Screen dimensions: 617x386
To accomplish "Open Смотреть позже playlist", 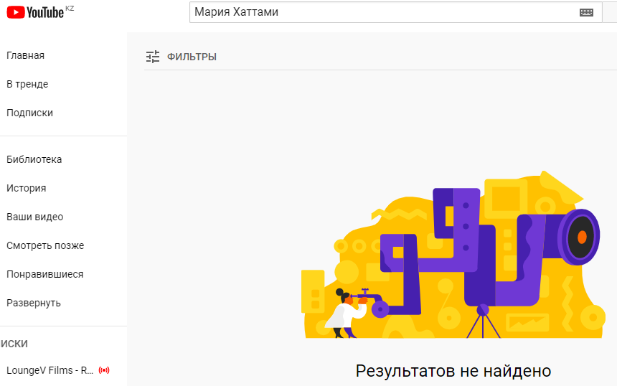I will 45,245.
